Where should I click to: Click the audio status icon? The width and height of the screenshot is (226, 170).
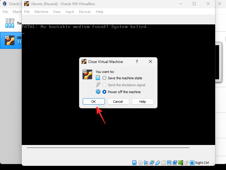tap(146, 163)
